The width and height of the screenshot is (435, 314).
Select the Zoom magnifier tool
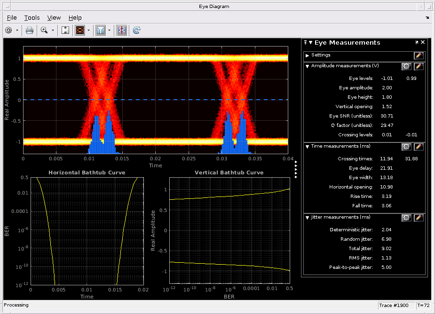pyautogui.click(x=44, y=30)
